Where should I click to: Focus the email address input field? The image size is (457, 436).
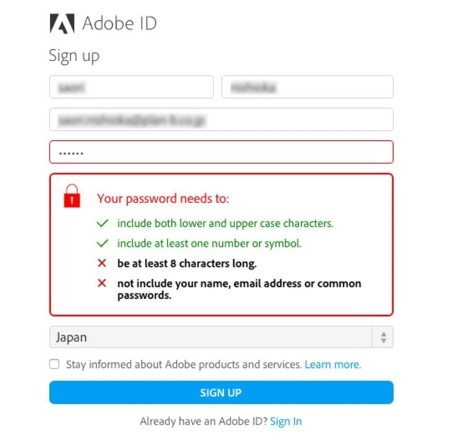(221, 120)
